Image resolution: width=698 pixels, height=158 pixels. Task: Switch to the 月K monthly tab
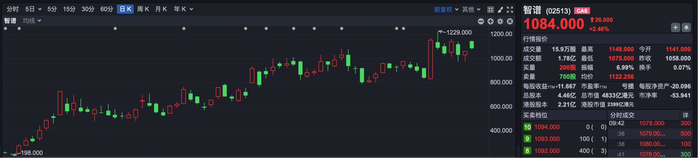pyautogui.click(x=161, y=9)
